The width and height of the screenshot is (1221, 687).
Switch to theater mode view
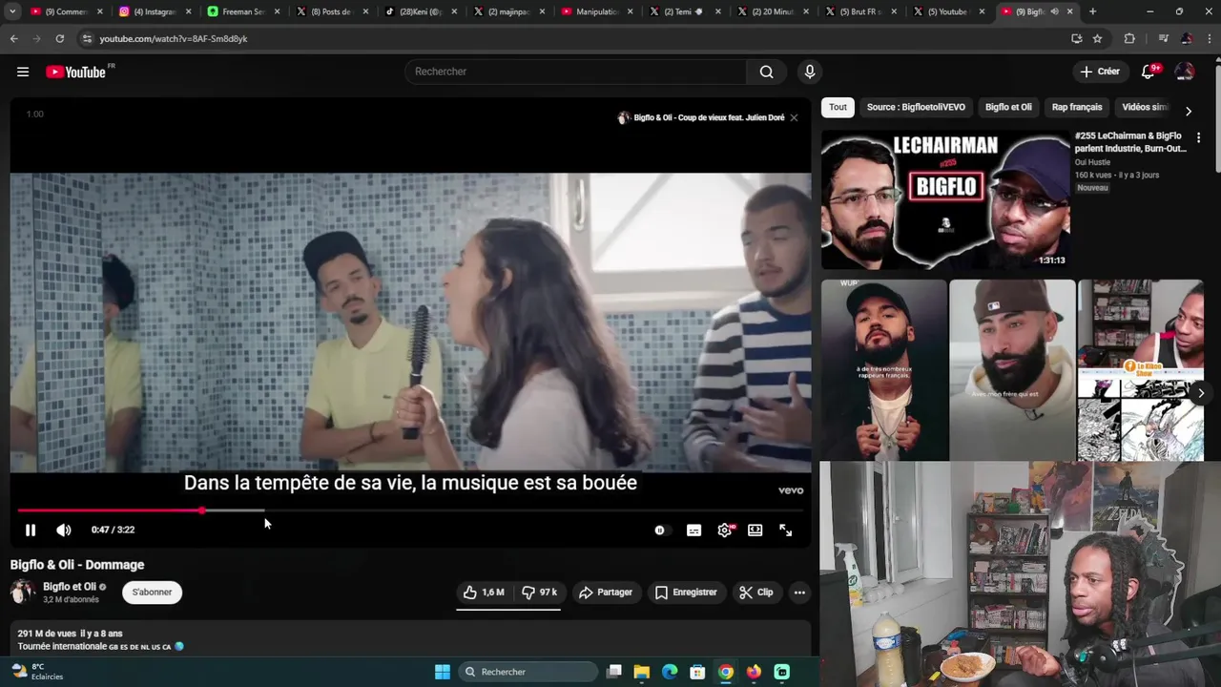(x=755, y=531)
